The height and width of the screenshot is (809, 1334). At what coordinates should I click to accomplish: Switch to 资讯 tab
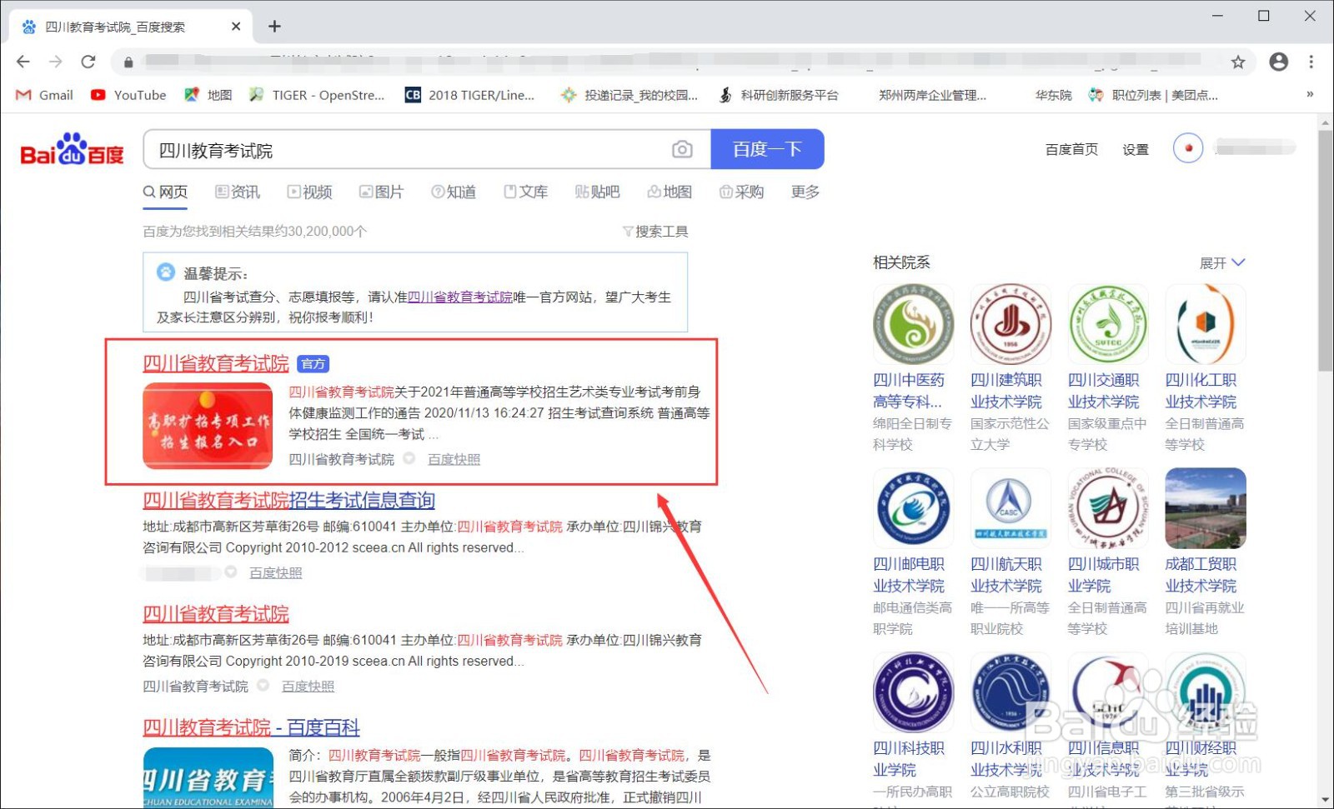click(238, 192)
